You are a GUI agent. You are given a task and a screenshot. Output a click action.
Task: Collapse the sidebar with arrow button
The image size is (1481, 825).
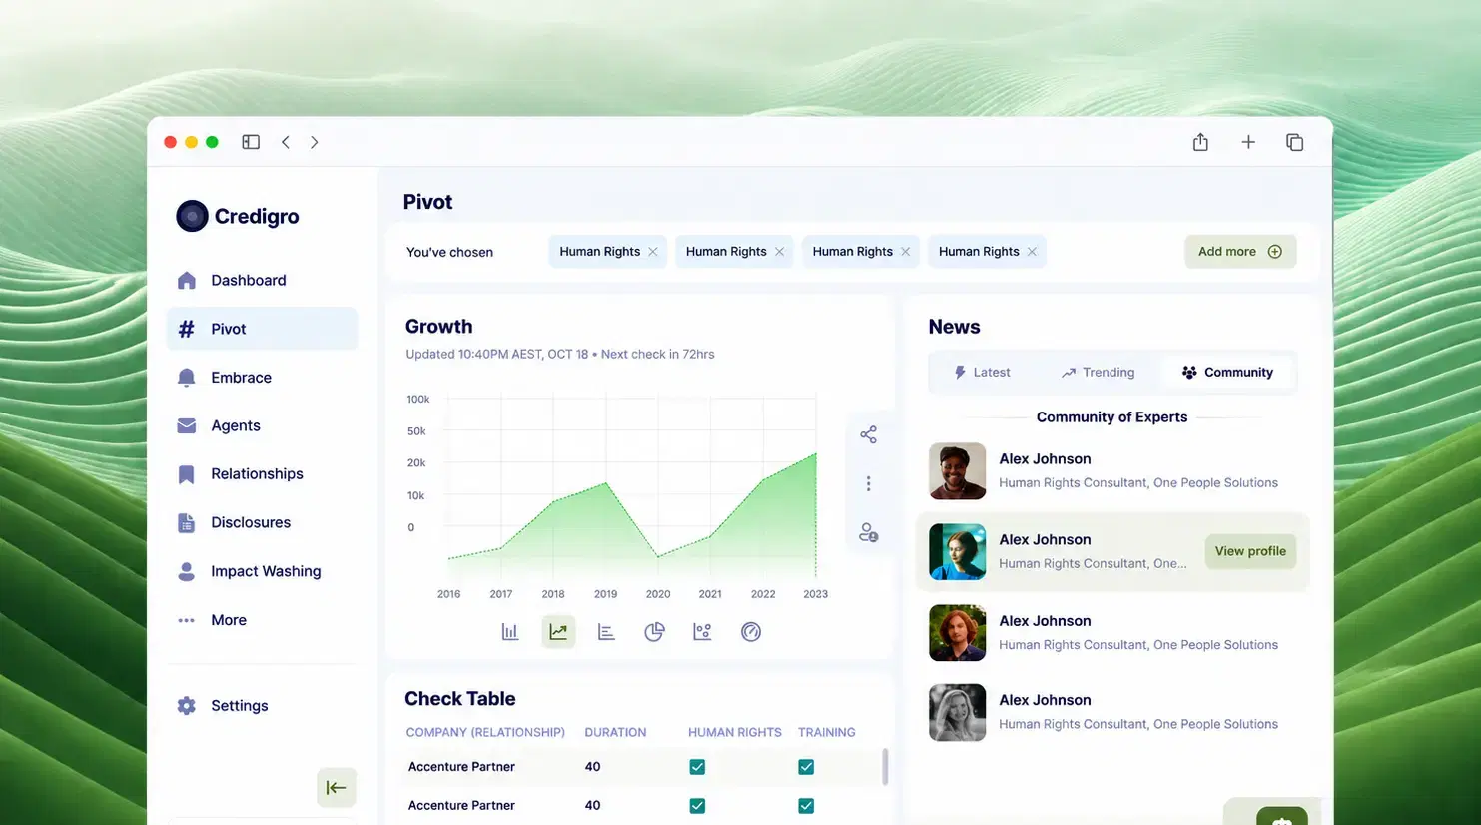coord(337,788)
